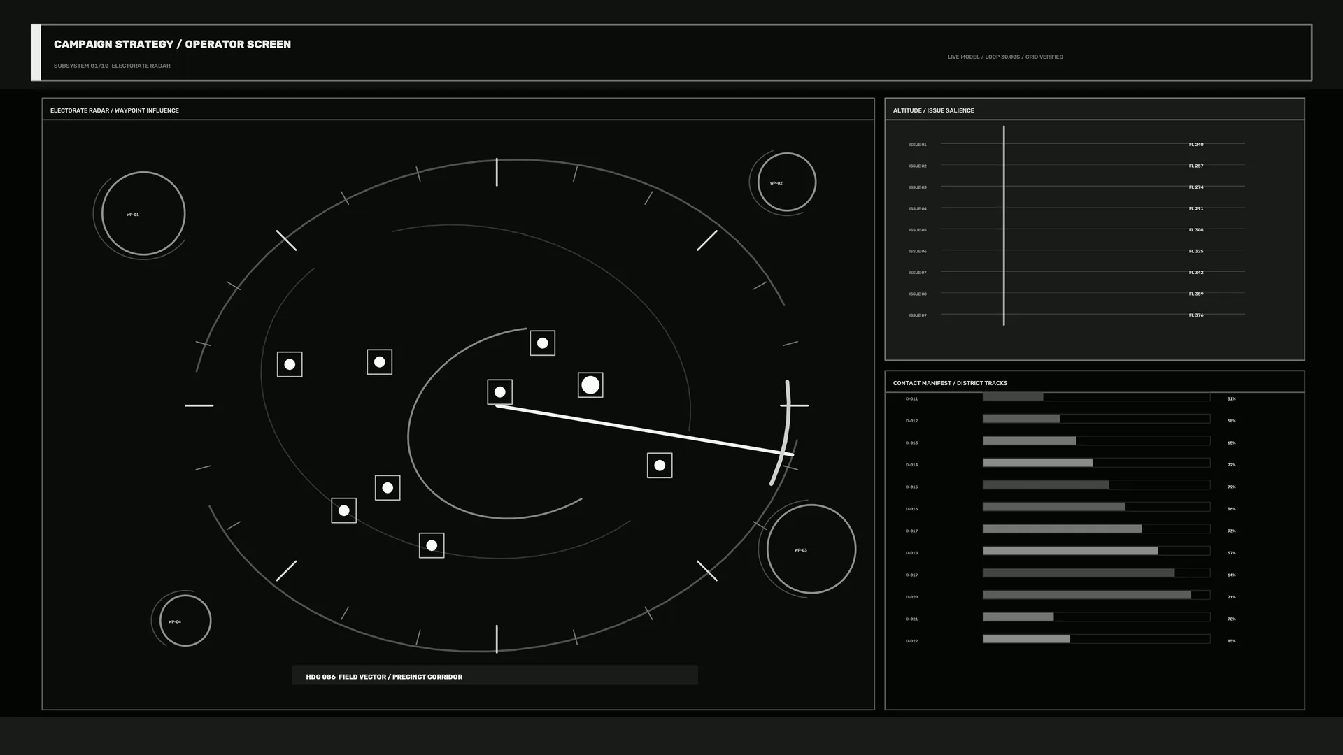Select the D-012 district label

pyautogui.click(x=911, y=421)
